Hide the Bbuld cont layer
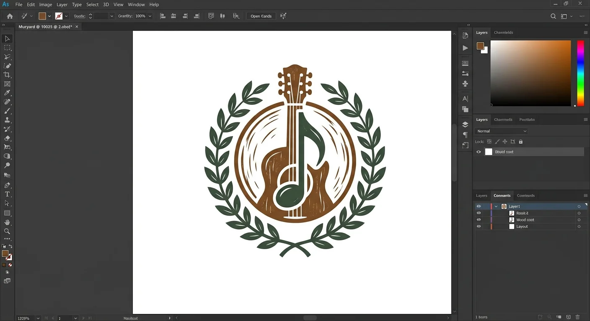Viewport: 590px width, 321px height. pos(479,152)
